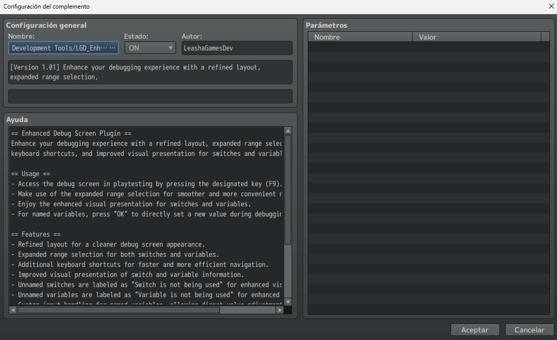Image resolution: width=557 pixels, height=340 pixels.
Task: Click the 'Parámetros' section title
Action: click(x=326, y=25)
